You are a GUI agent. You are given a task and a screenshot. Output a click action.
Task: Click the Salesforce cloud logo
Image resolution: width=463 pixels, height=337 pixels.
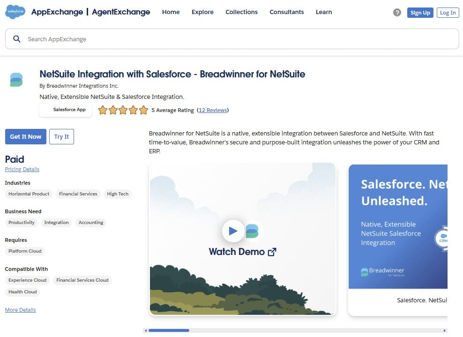pyautogui.click(x=15, y=11)
